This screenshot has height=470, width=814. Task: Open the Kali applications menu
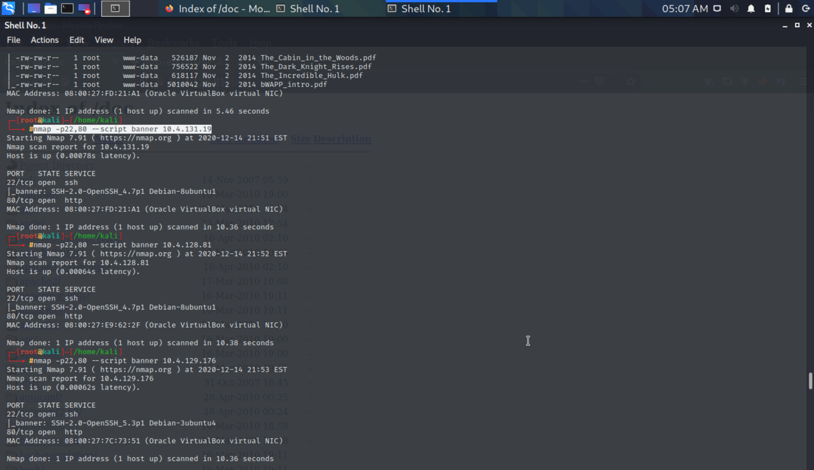[8, 8]
